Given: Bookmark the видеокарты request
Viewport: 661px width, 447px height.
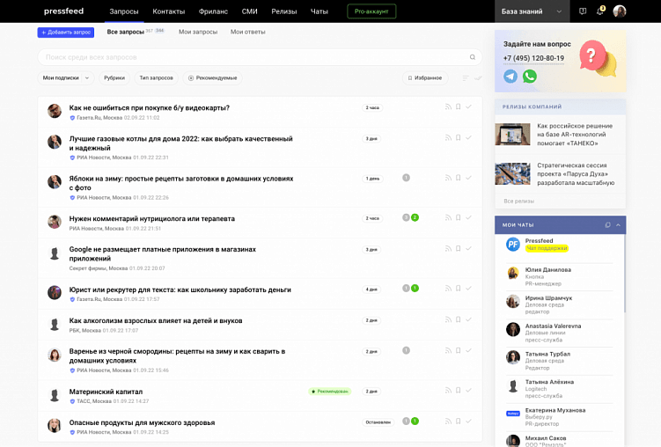Looking at the screenshot, I should (x=459, y=107).
